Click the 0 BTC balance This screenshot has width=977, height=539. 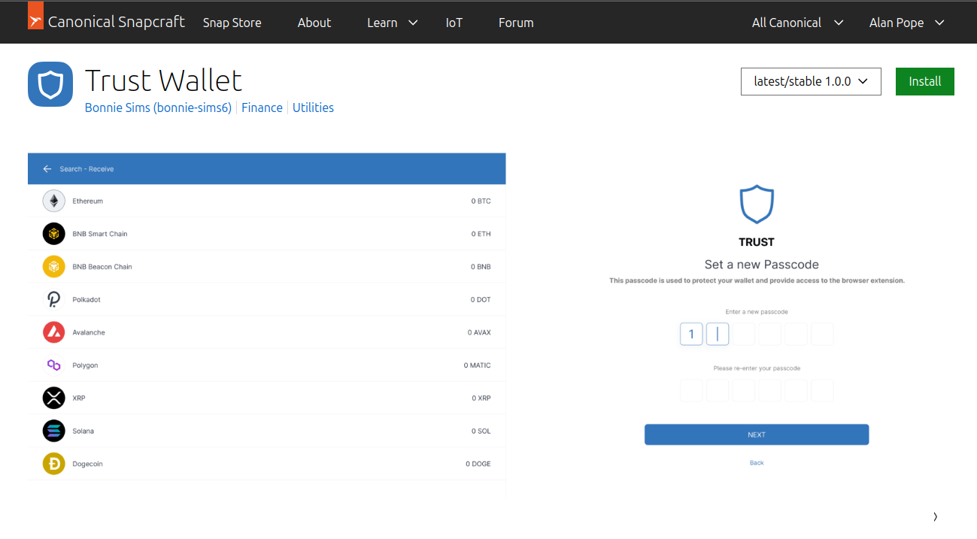coord(481,201)
